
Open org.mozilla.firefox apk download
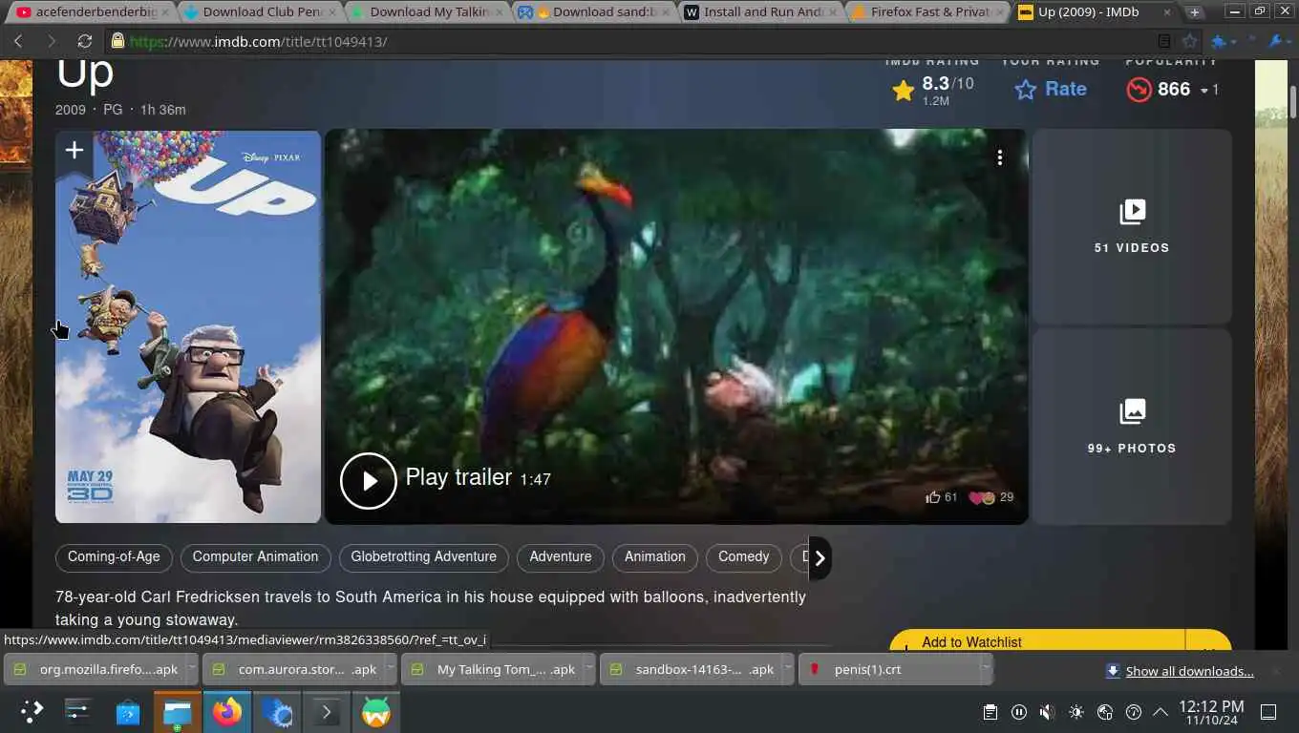(x=95, y=670)
